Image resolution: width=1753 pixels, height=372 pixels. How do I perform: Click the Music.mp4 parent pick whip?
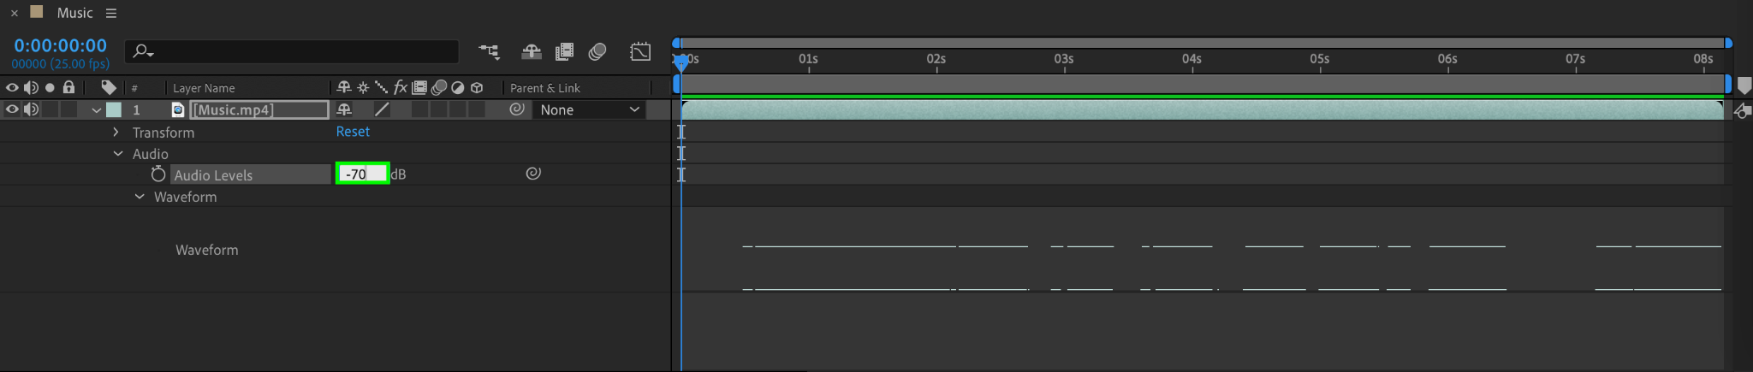click(517, 109)
